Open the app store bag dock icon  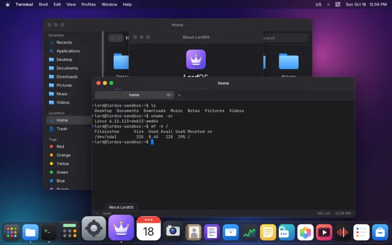[x=380, y=232]
